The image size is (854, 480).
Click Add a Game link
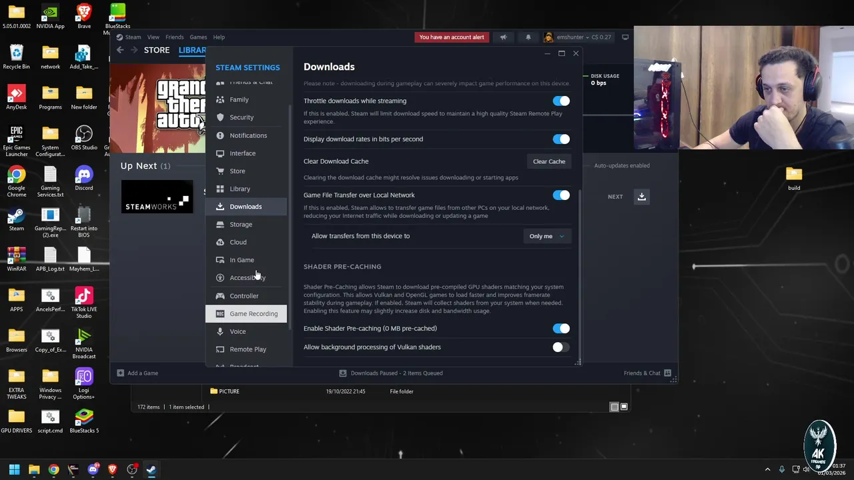coord(143,373)
